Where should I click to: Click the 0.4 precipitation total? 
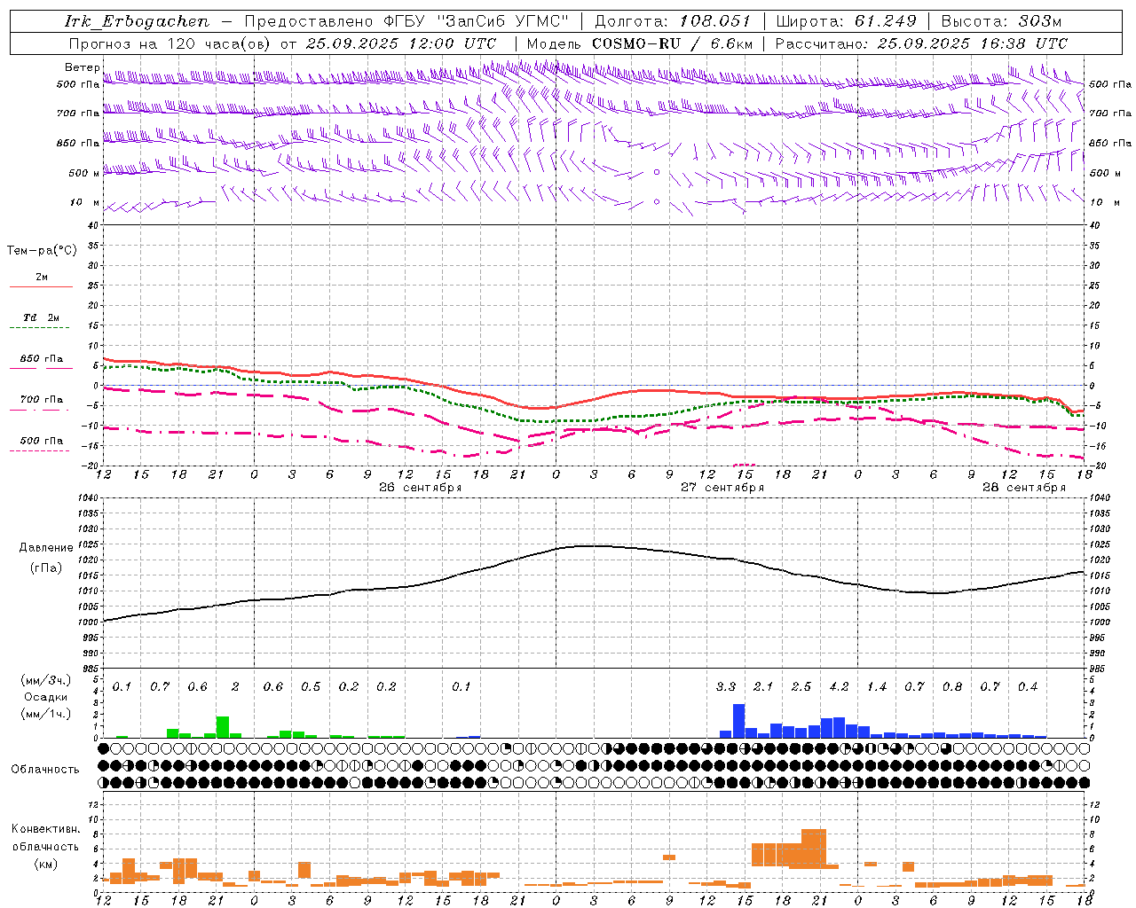pyautogui.click(x=1028, y=686)
